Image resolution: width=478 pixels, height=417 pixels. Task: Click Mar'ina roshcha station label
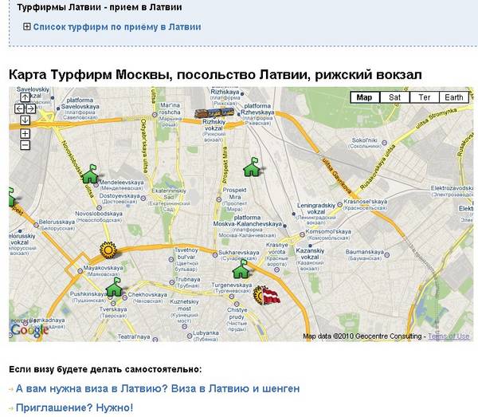pyautogui.click(x=170, y=115)
